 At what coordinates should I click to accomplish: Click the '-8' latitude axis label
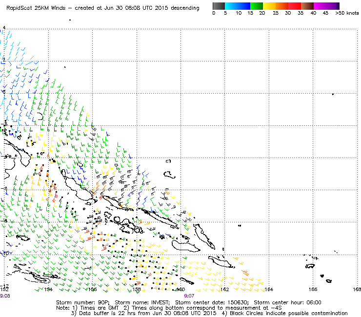click(4, 221)
